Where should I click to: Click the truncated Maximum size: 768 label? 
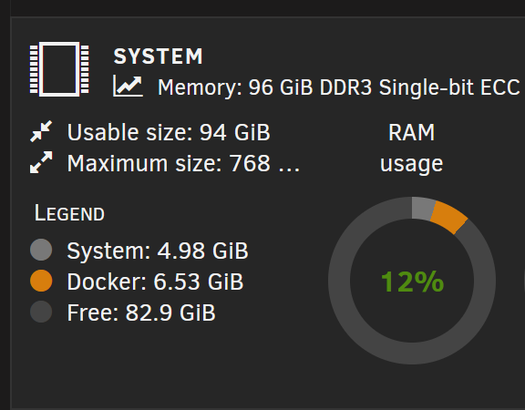[183, 163]
